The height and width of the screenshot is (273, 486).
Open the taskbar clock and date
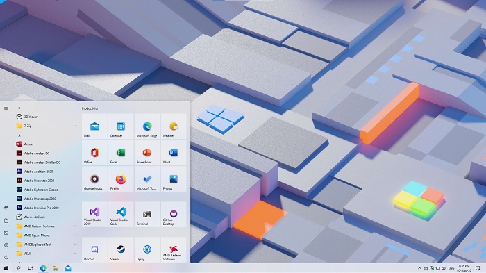pos(464,268)
